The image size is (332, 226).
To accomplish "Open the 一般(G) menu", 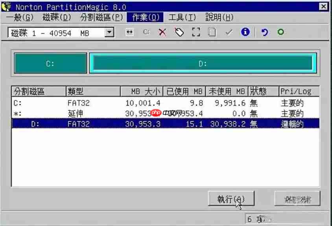I will tap(20, 17).
